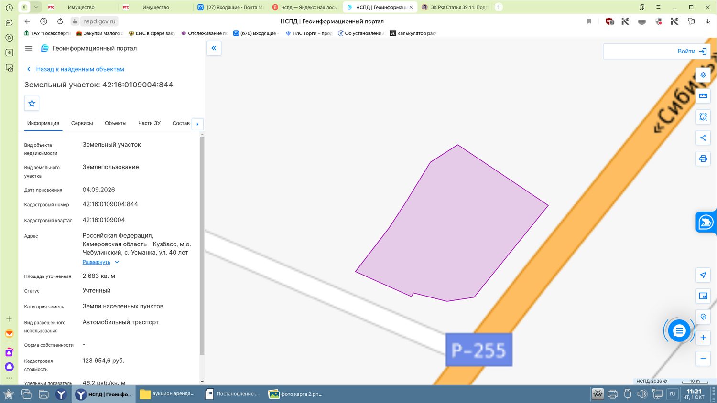Zoom out on the map
Screen dimensions: 717x403
click(703, 359)
